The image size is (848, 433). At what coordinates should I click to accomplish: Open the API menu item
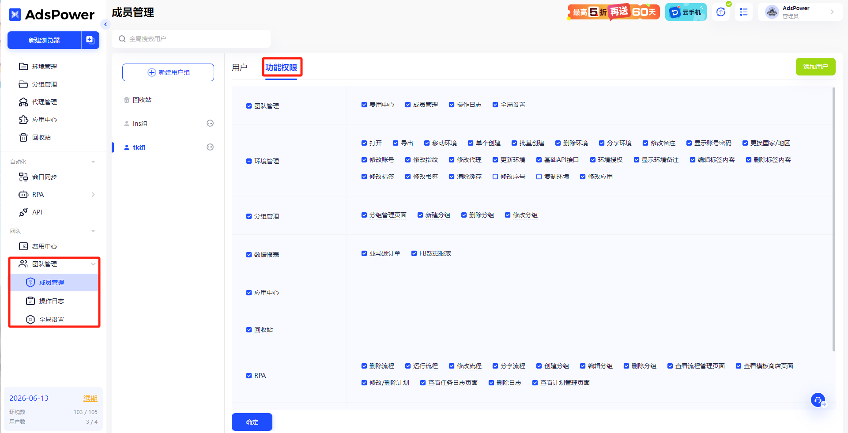(x=37, y=212)
